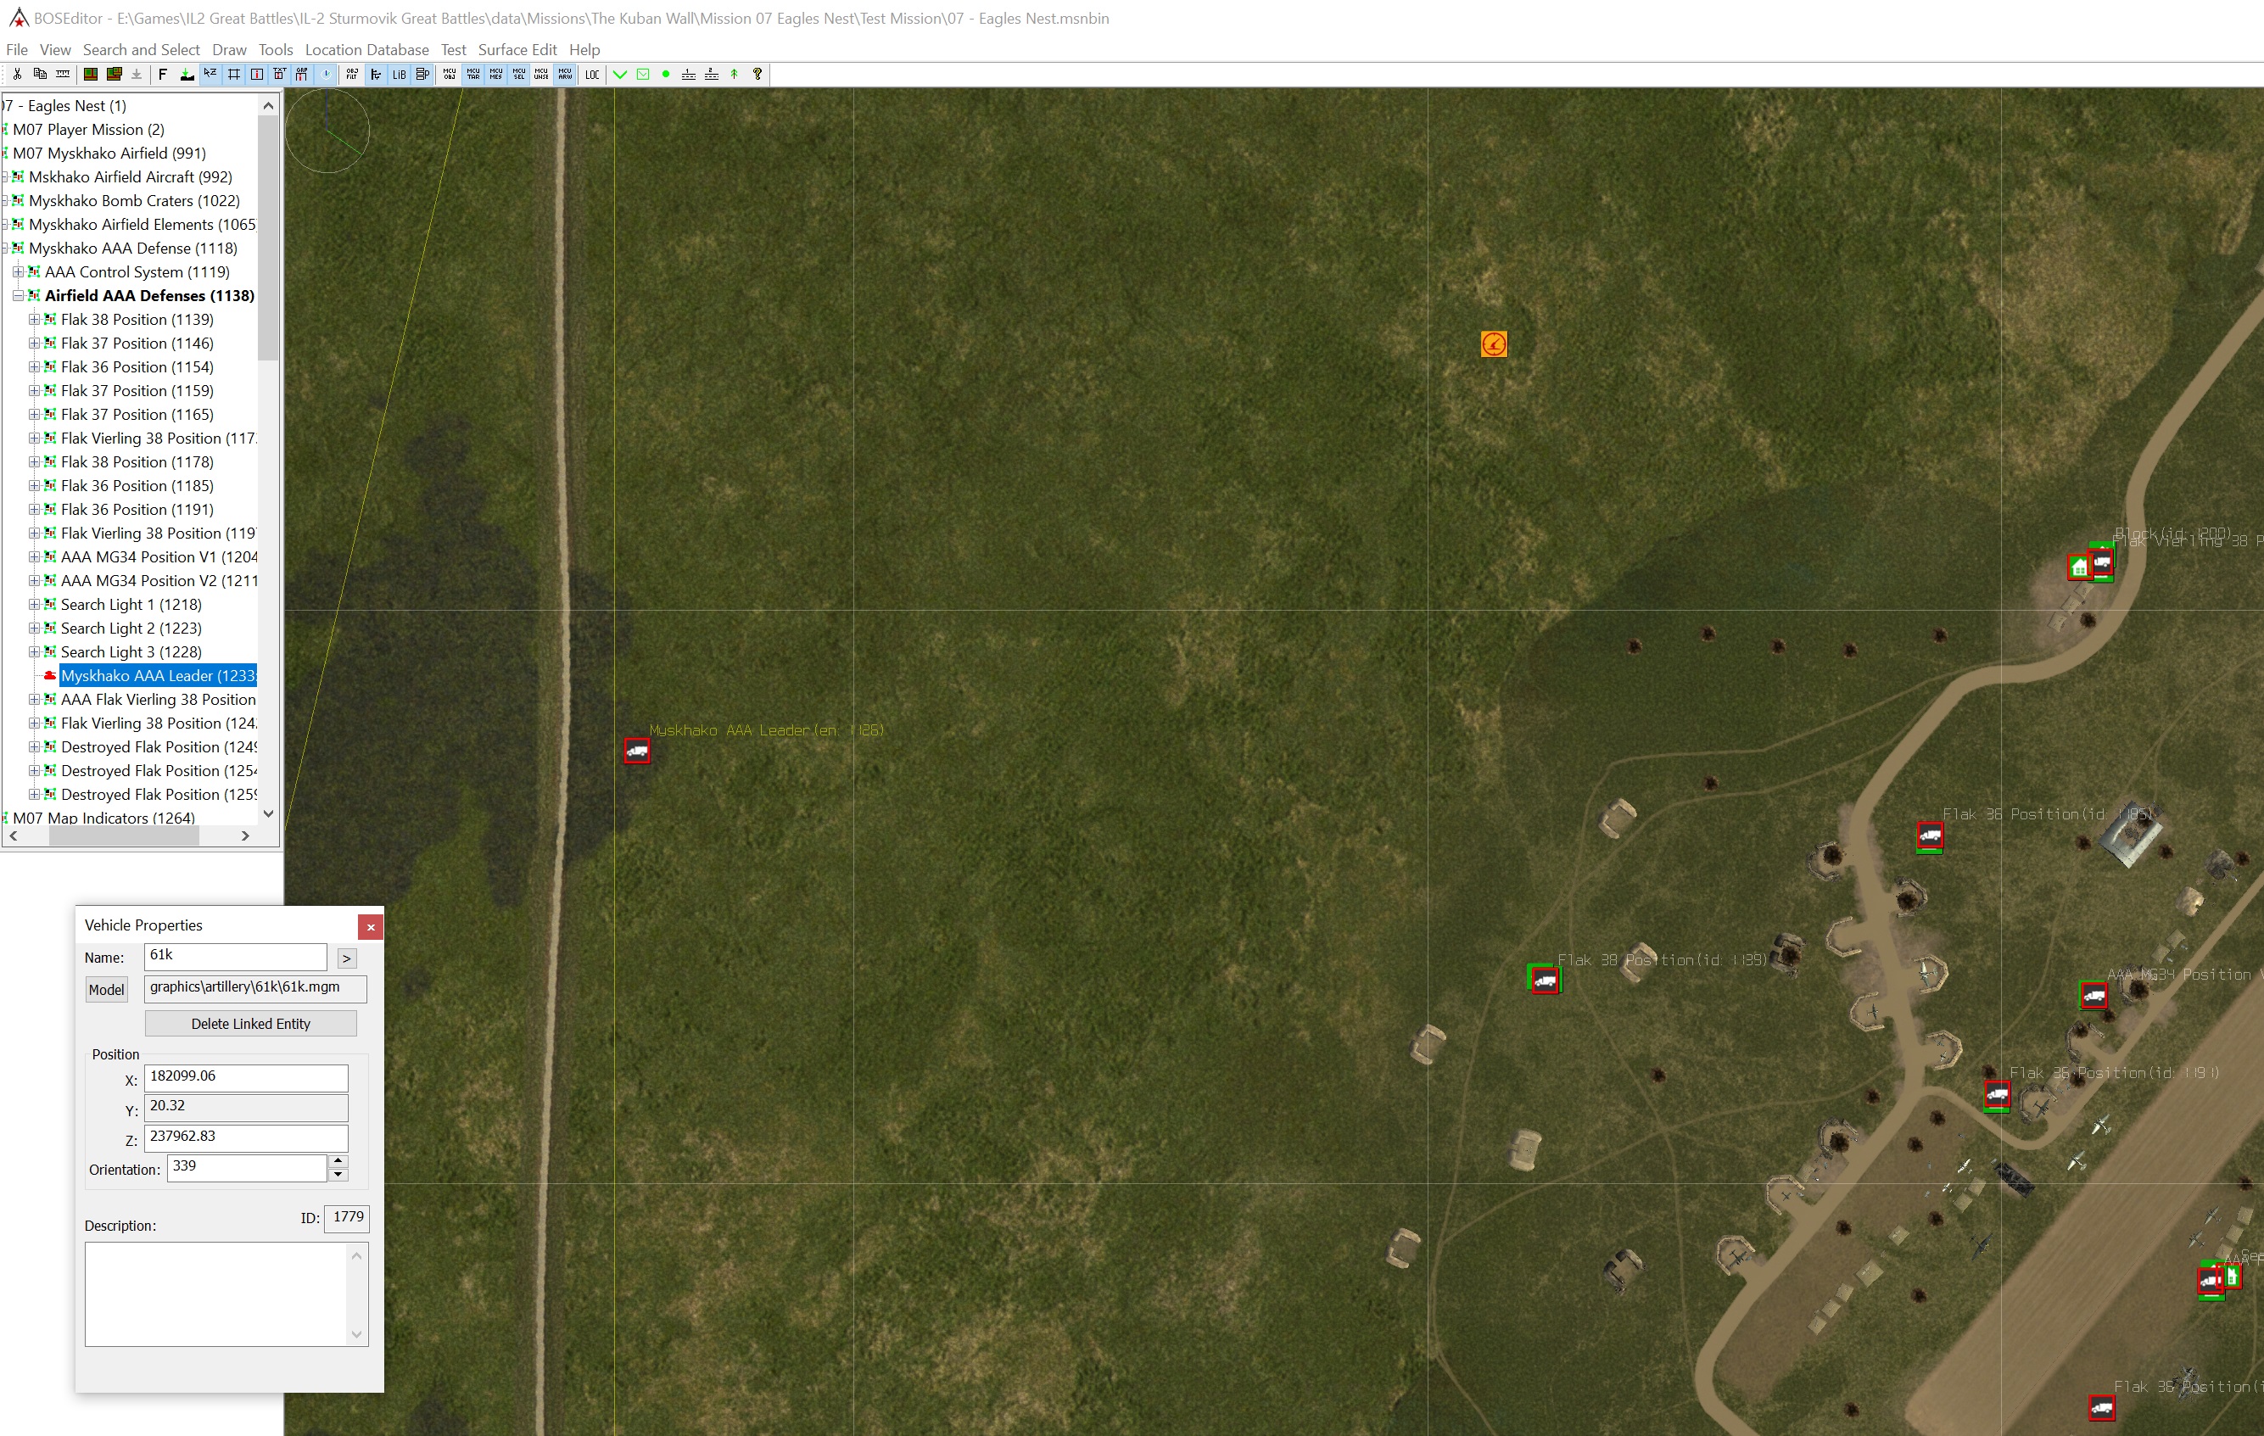Open the Location Database menu
The width and height of the screenshot is (2264, 1436).
[366, 50]
